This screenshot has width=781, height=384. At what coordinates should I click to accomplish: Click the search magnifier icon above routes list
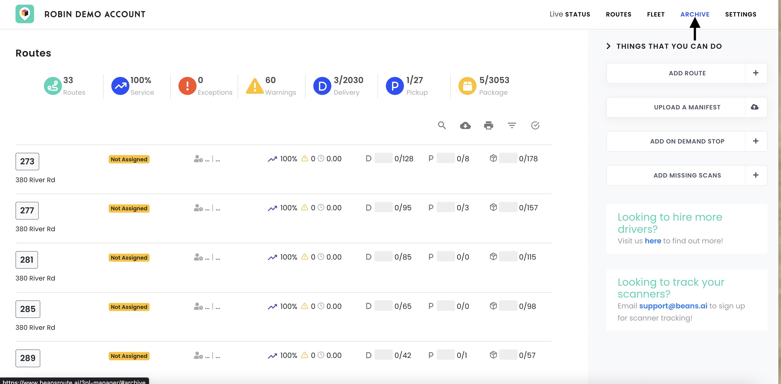point(442,125)
